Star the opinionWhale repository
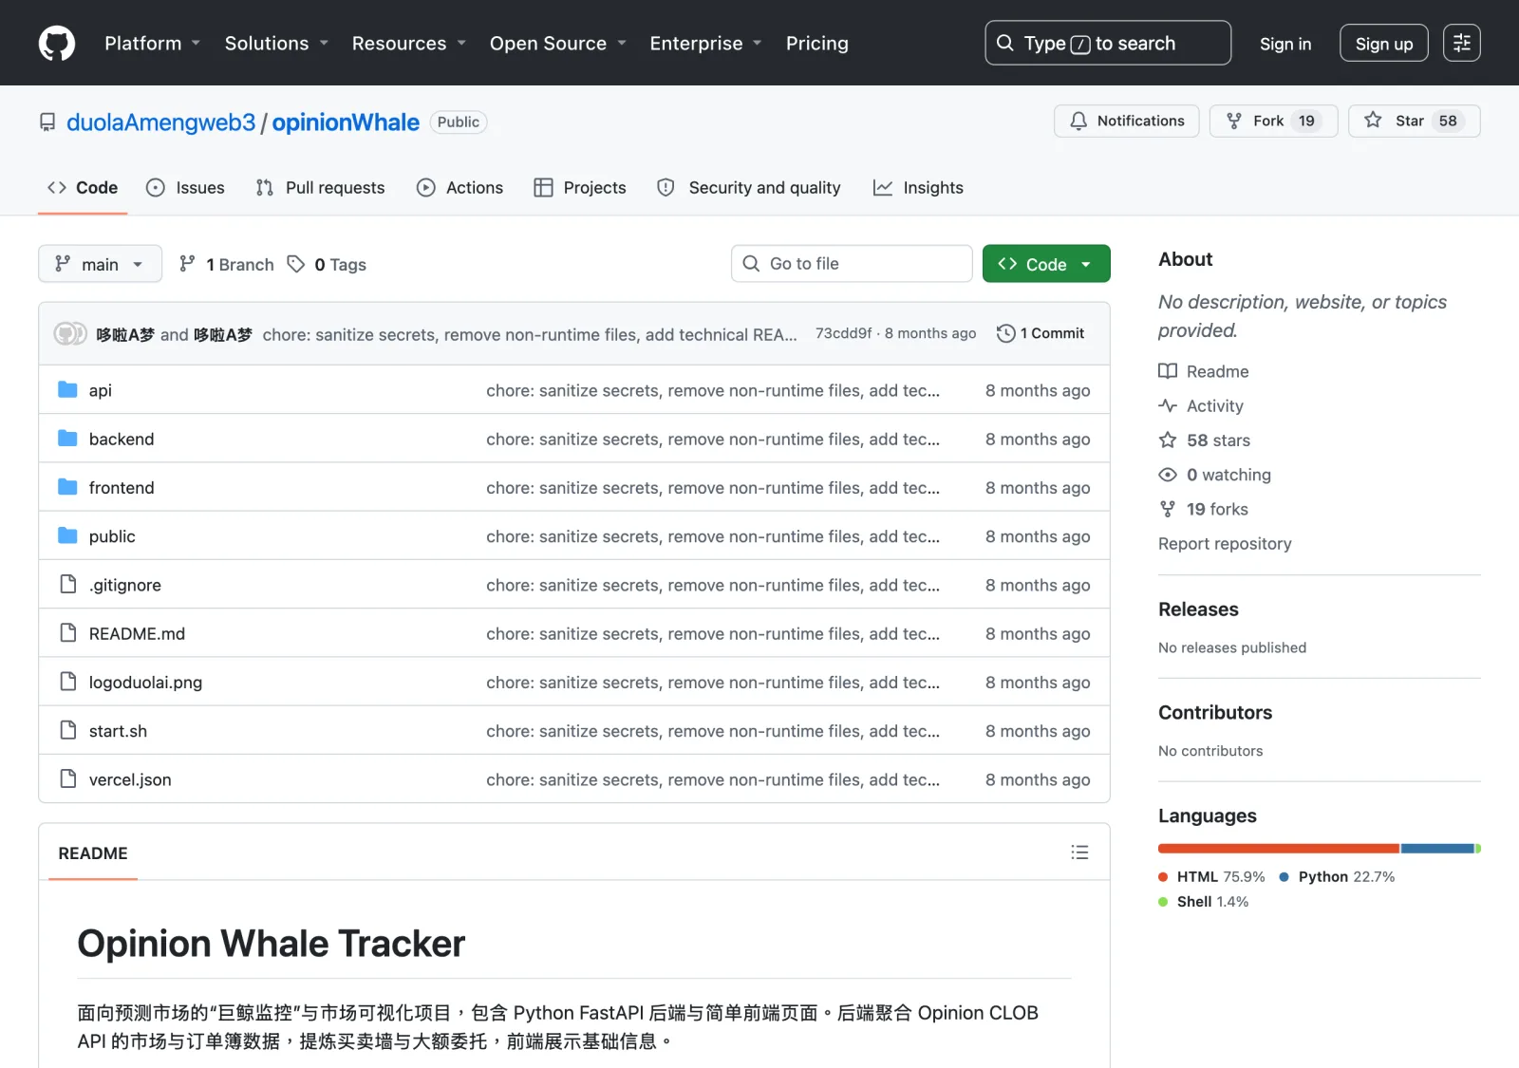The width and height of the screenshot is (1519, 1068). 1414,121
